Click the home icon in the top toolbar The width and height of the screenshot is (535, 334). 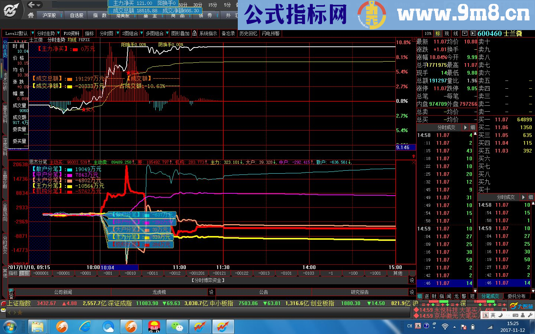[x=31, y=15]
